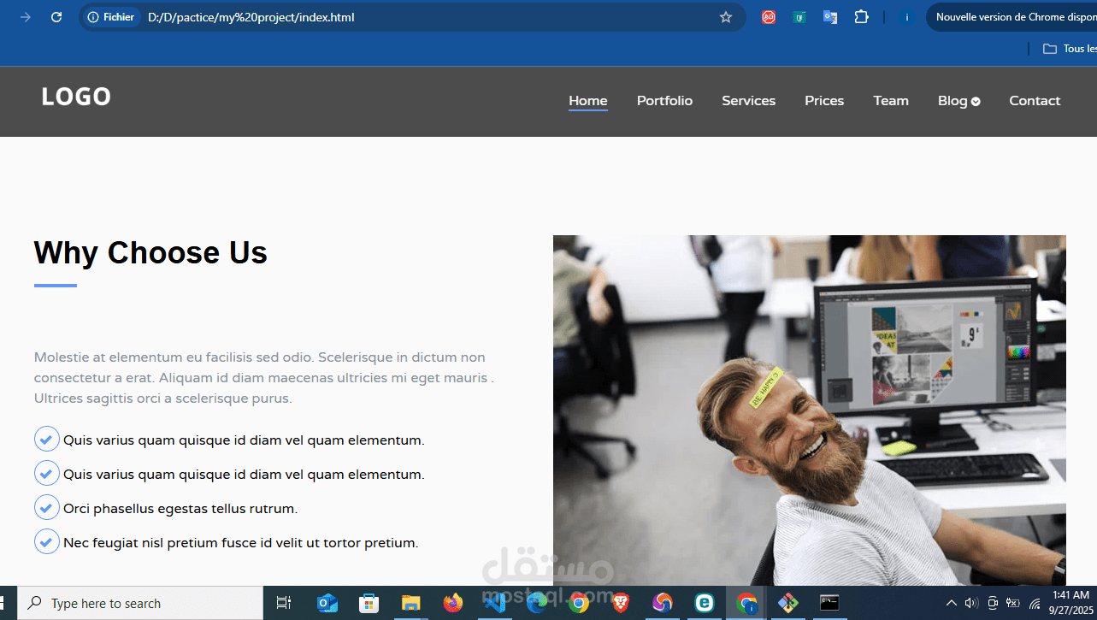Open the ESET icon in the taskbar
This screenshot has height=620, width=1097.
704,603
